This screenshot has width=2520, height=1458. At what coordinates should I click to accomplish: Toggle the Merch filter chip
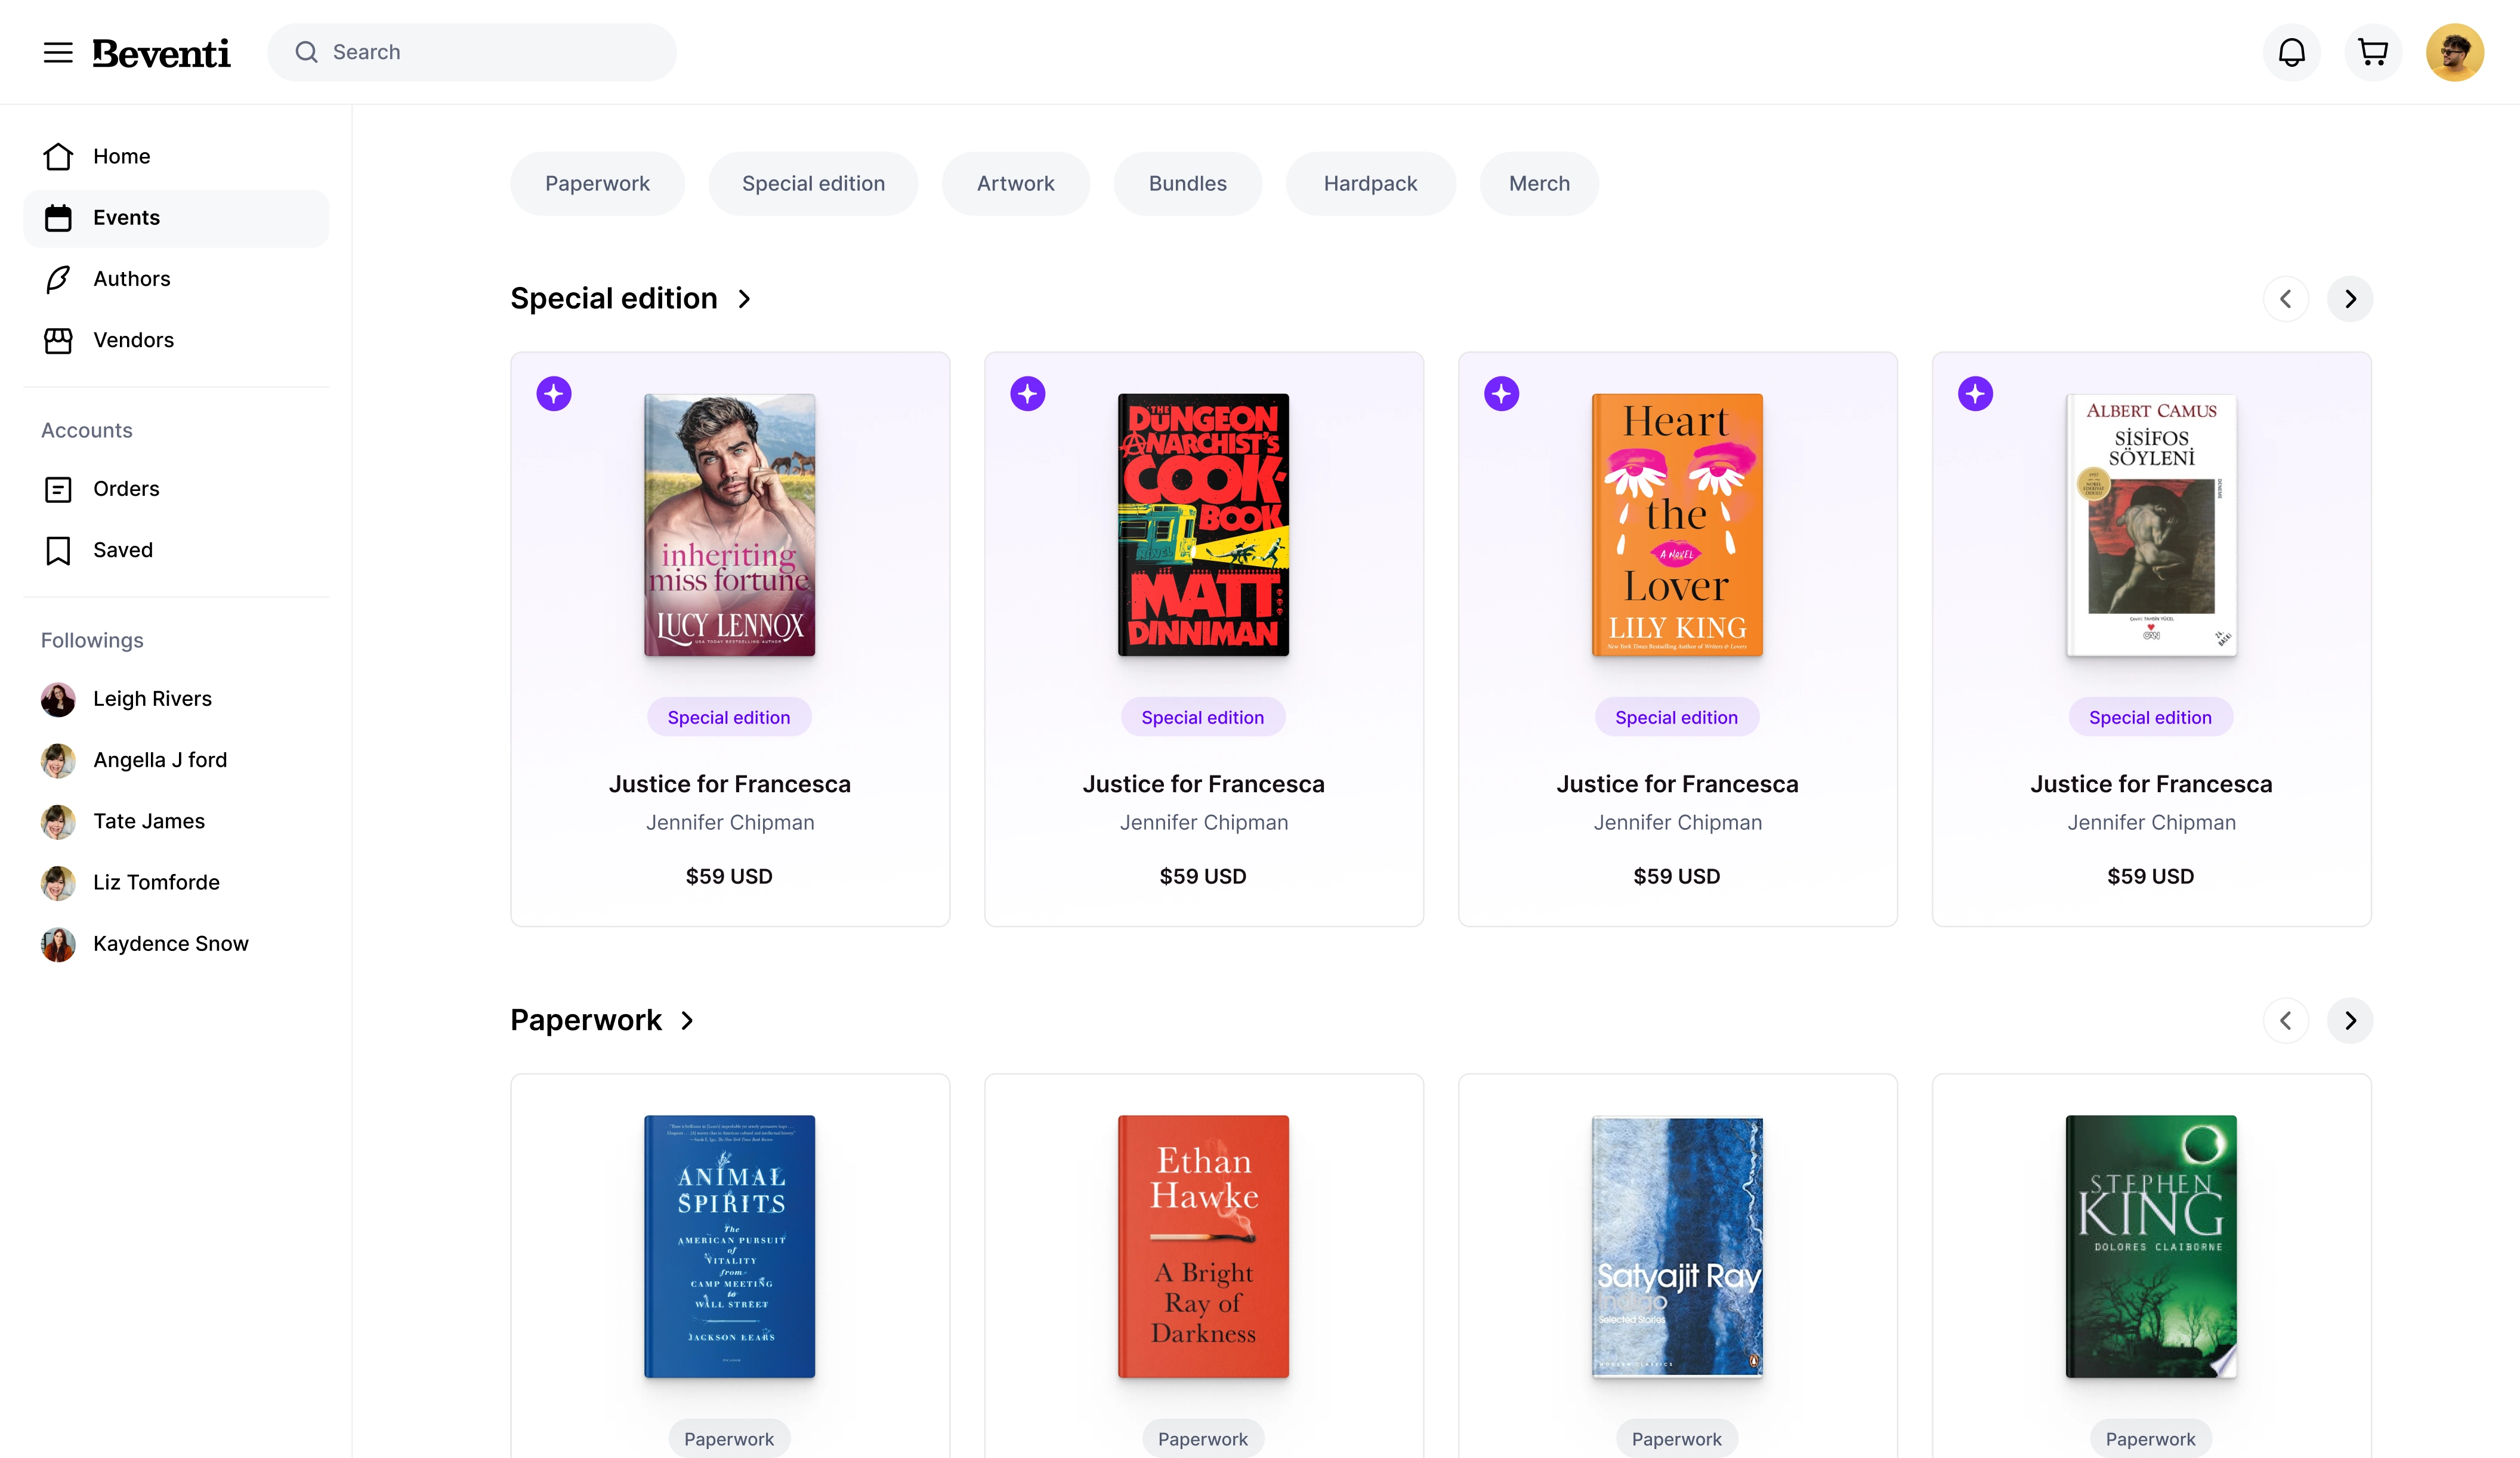pyautogui.click(x=1538, y=184)
